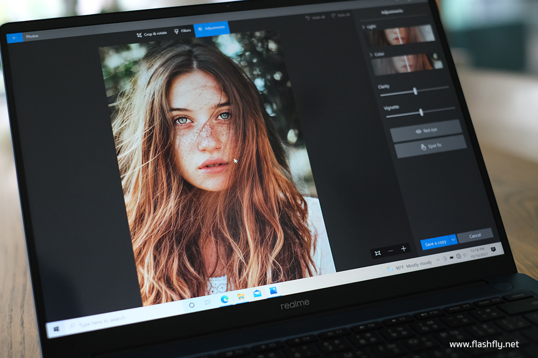Open Microsoft Edge from the taskbar

pos(224,299)
